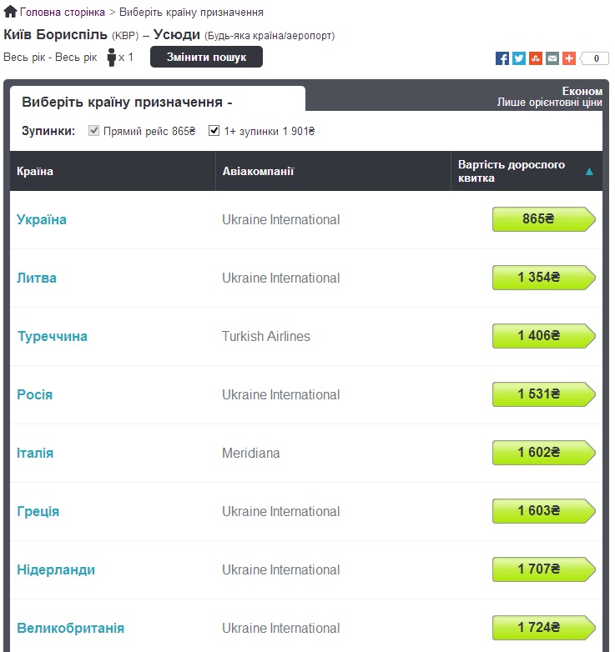The width and height of the screenshot is (615, 652).
Task: Open the Великобританія country link
Action: click(71, 628)
